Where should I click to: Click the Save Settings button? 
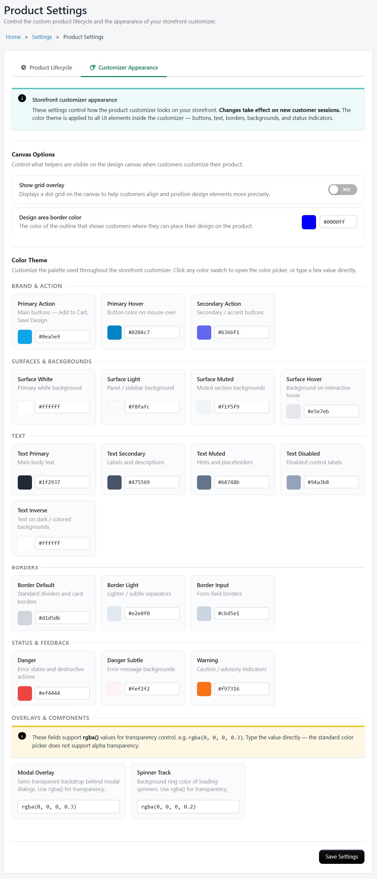click(341, 857)
